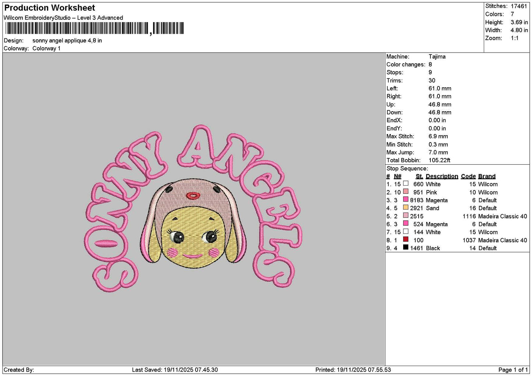Click 'Wilcom EmbroideryStudio – Level 3 Advanced' text
Screen dimensions: 532x376
63,18
